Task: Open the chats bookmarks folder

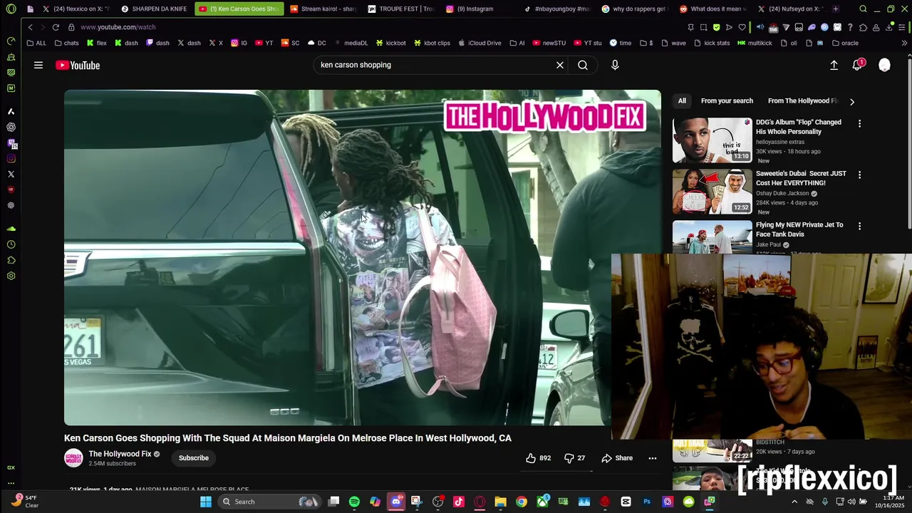Action: point(66,43)
